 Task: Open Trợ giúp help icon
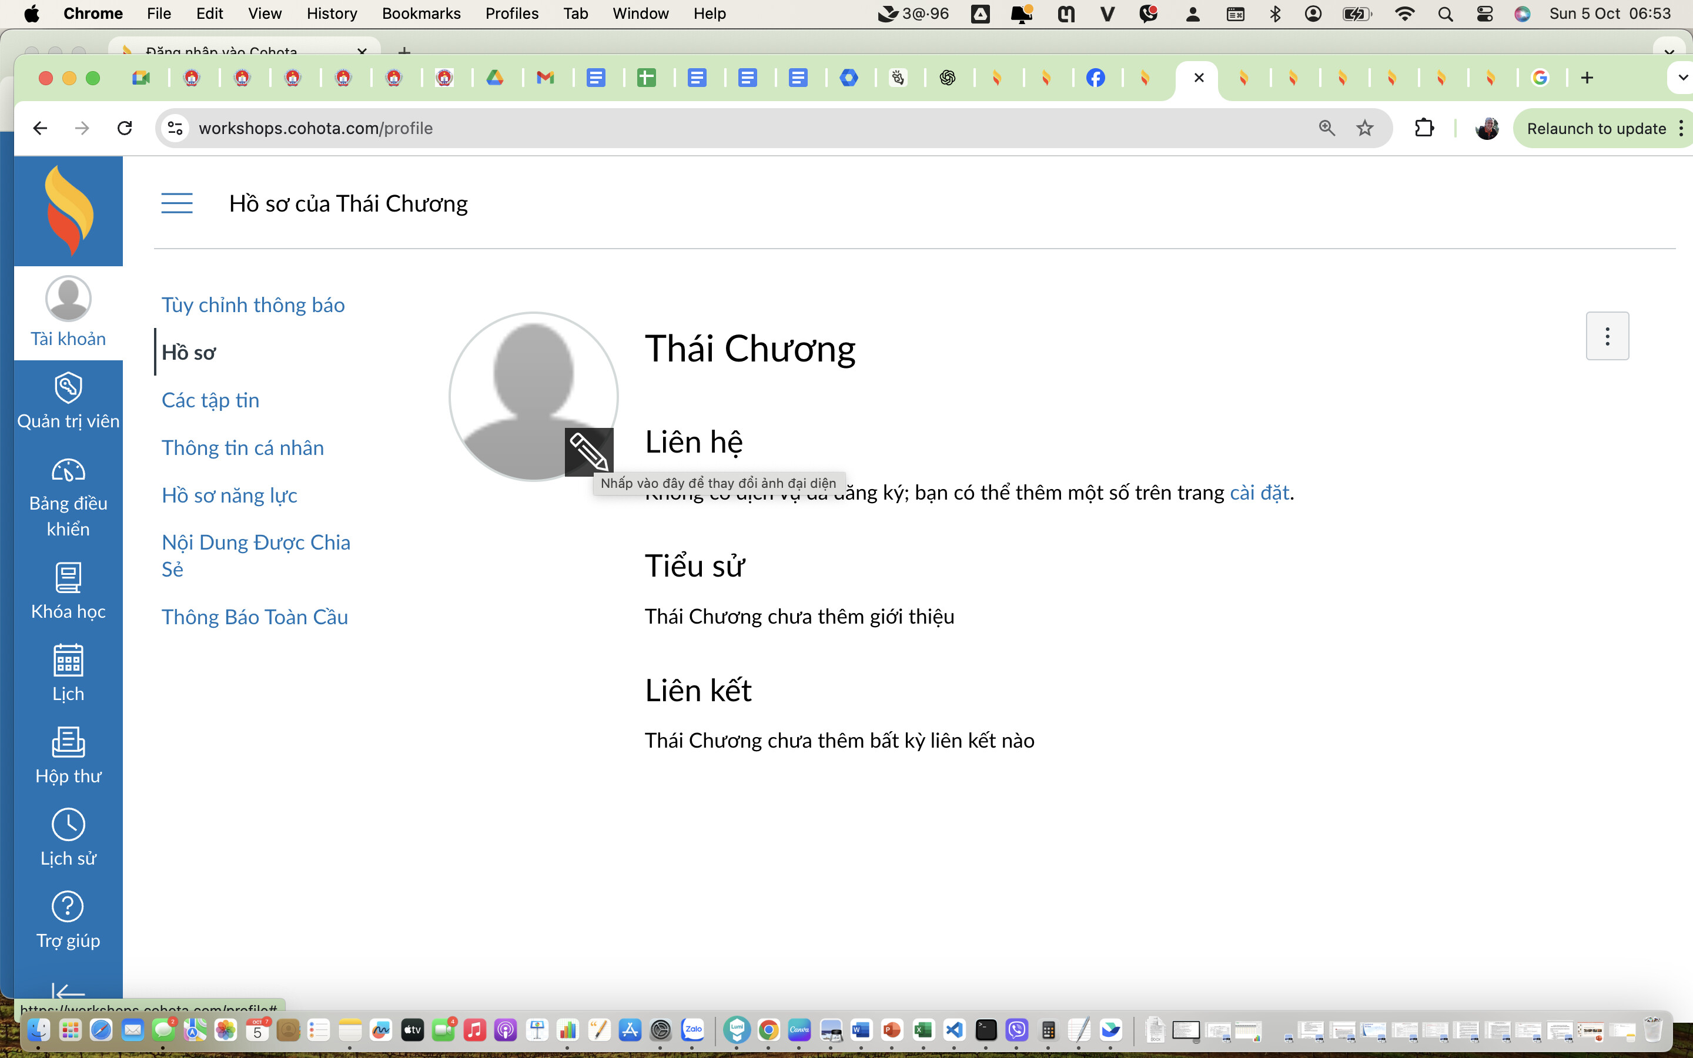pyautogui.click(x=68, y=908)
